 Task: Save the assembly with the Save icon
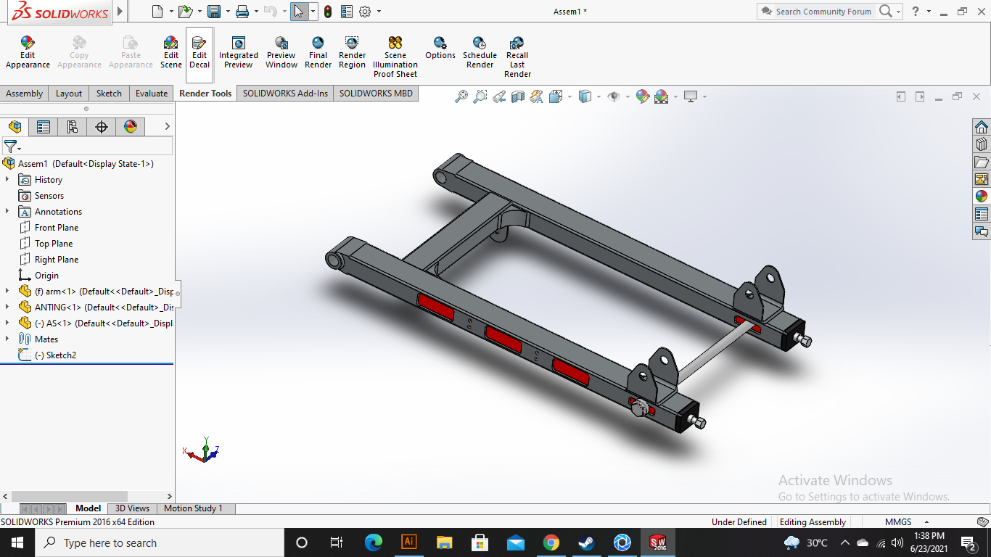(x=213, y=12)
